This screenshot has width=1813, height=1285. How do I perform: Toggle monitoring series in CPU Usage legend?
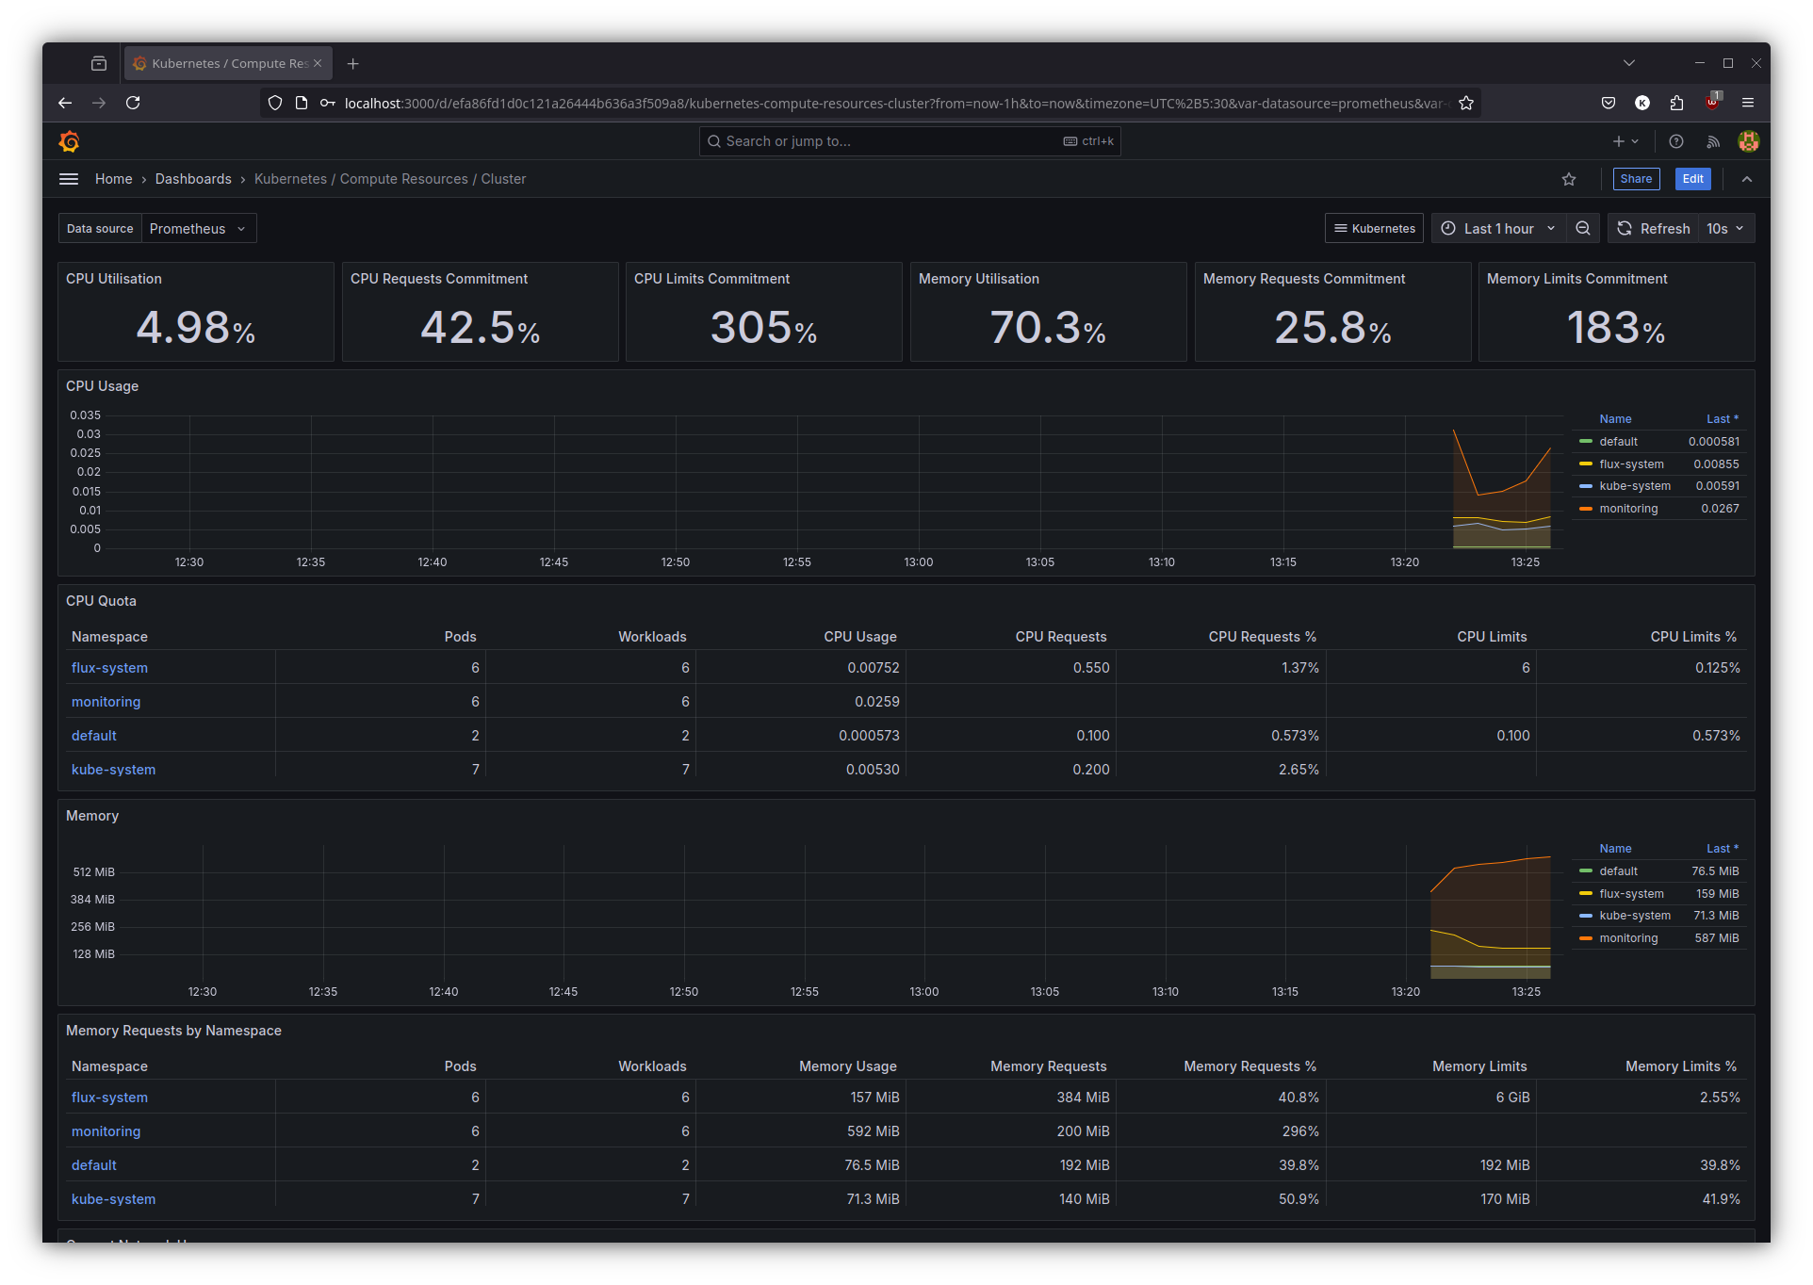(x=1627, y=509)
